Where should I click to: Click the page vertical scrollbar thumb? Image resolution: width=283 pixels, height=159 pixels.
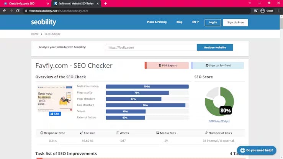point(281,23)
